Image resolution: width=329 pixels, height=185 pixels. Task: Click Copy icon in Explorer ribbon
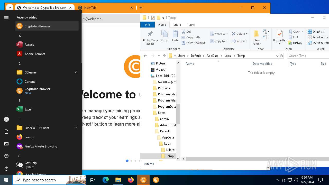(x=164, y=36)
